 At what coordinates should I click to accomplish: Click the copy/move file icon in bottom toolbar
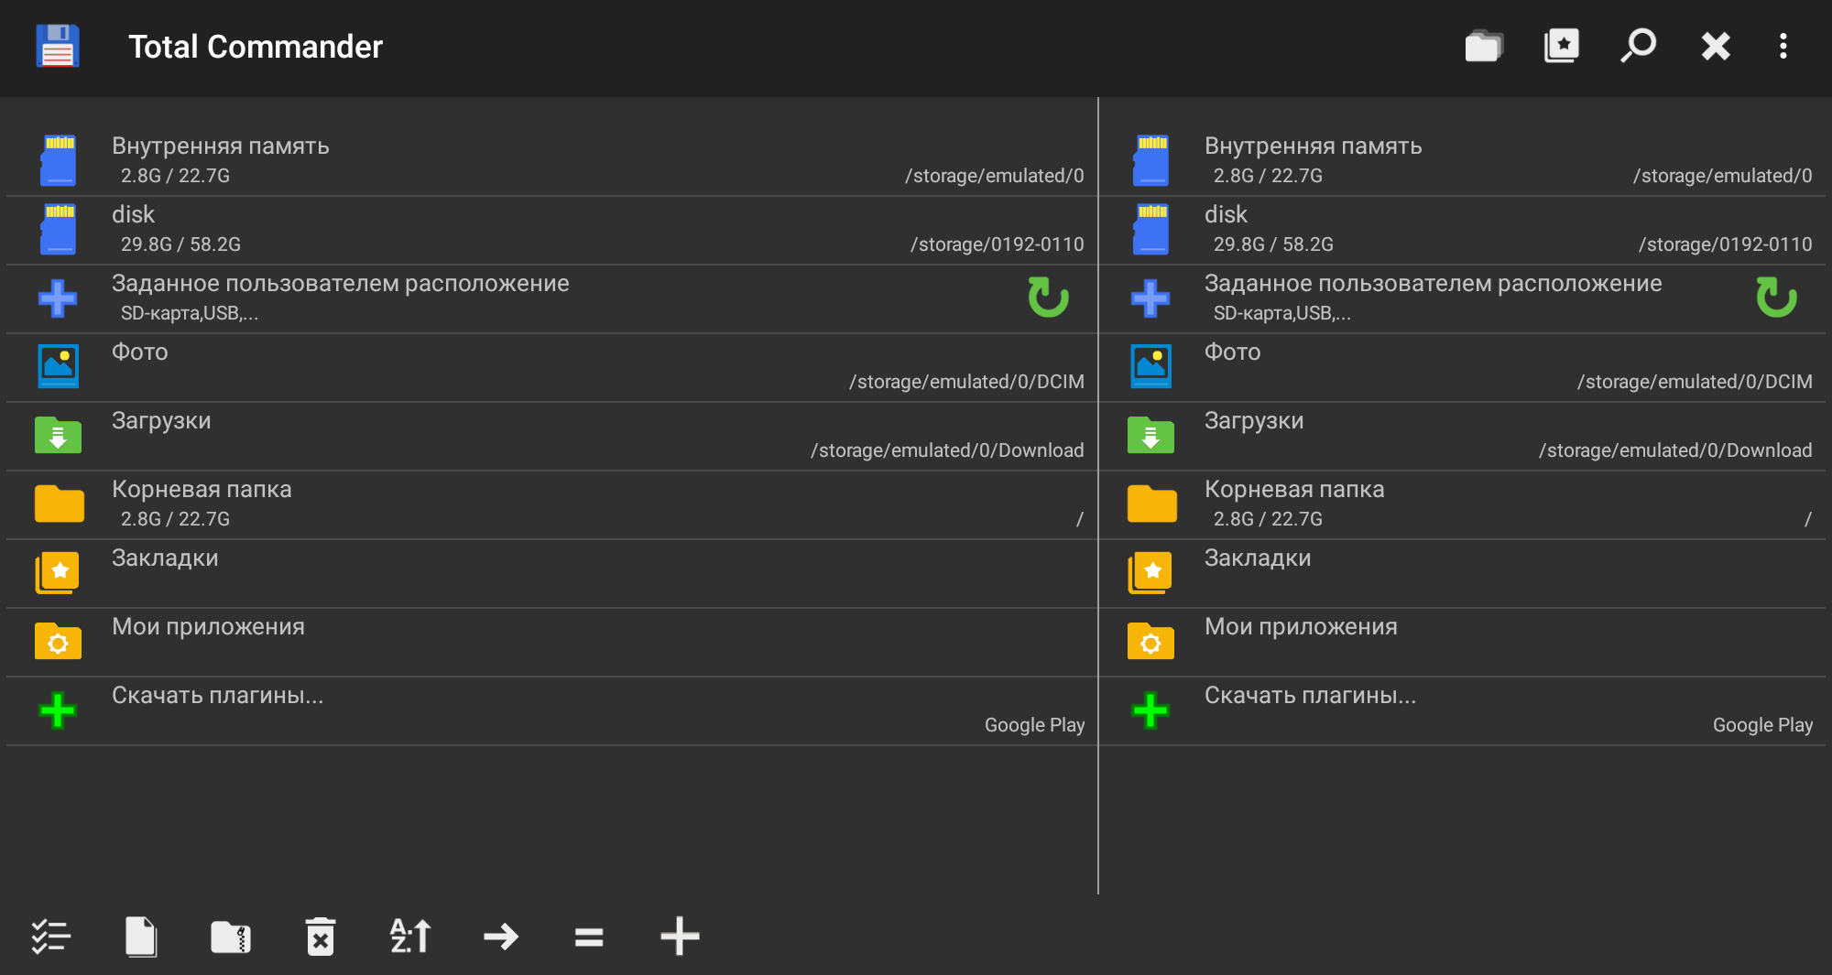point(141,937)
